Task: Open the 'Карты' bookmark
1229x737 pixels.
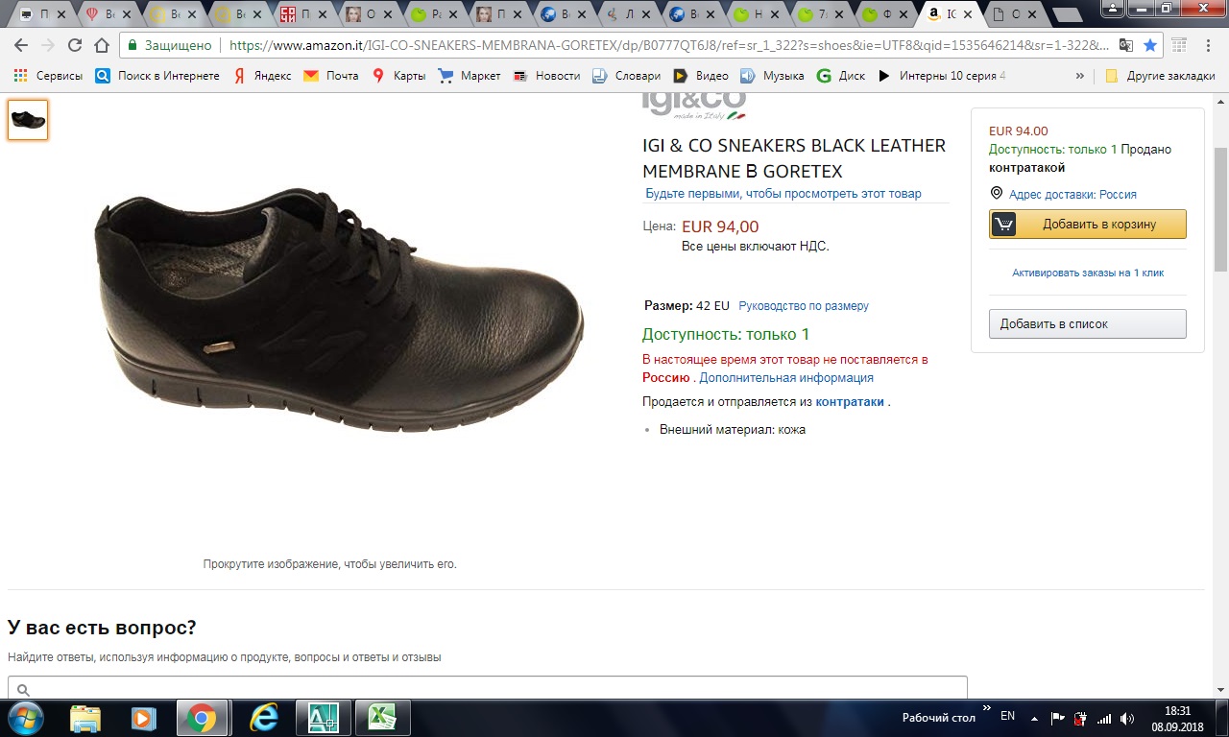Action: 398,76
